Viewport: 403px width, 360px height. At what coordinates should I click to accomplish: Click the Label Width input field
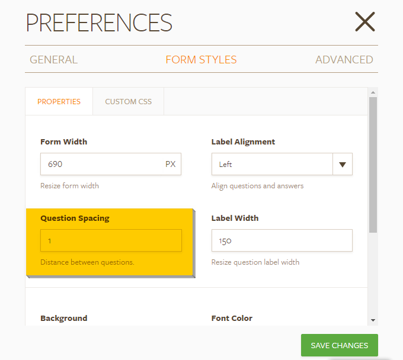[x=282, y=240]
